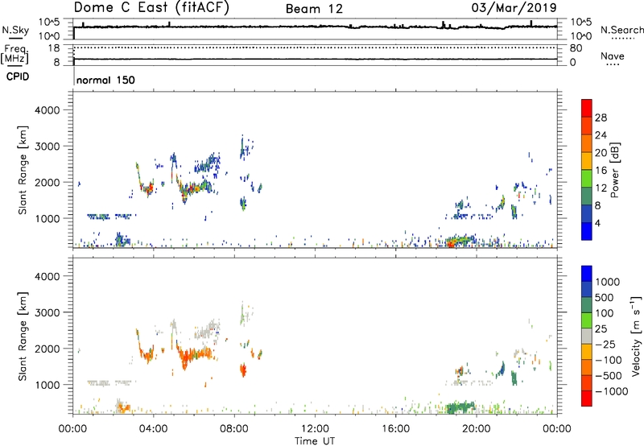Click the velocity panel 'Slant Range [km]' label
The width and height of the screenshot is (644, 446).
point(23,337)
